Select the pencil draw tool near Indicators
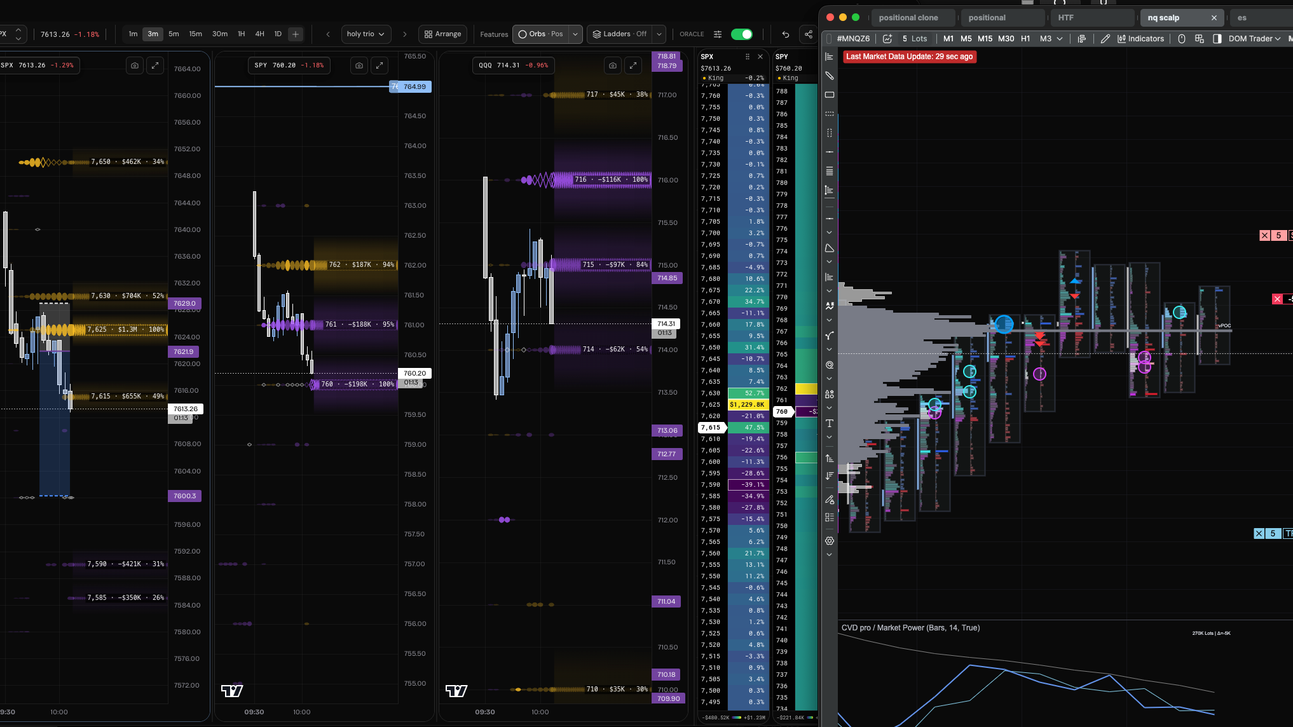Screen dimensions: 1293x727 pyautogui.click(x=1105, y=39)
